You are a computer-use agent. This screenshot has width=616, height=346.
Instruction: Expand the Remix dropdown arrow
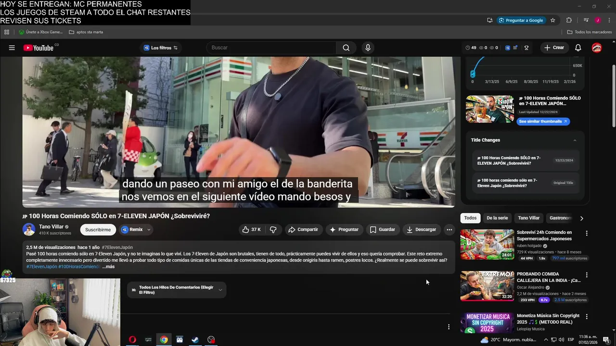149,230
